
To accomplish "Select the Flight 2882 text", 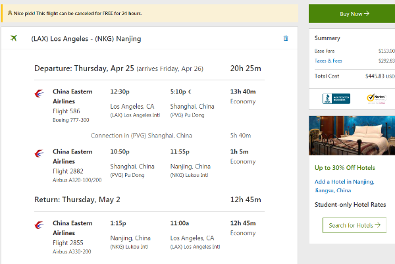I will [68, 171].
